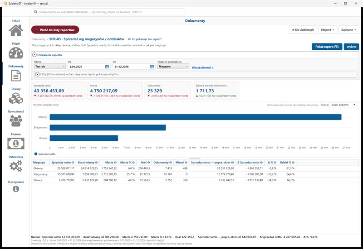Open the Towary boxes icon
Viewport: 363px width, 249px height.
pos(16,98)
